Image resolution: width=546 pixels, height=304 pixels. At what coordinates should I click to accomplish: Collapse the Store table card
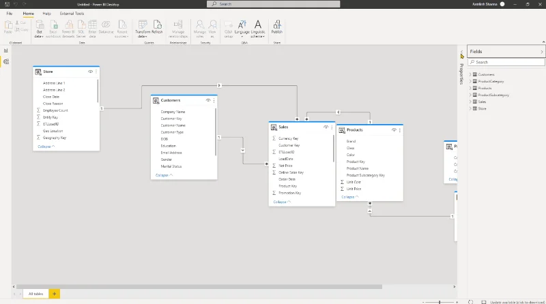(x=46, y=147)
